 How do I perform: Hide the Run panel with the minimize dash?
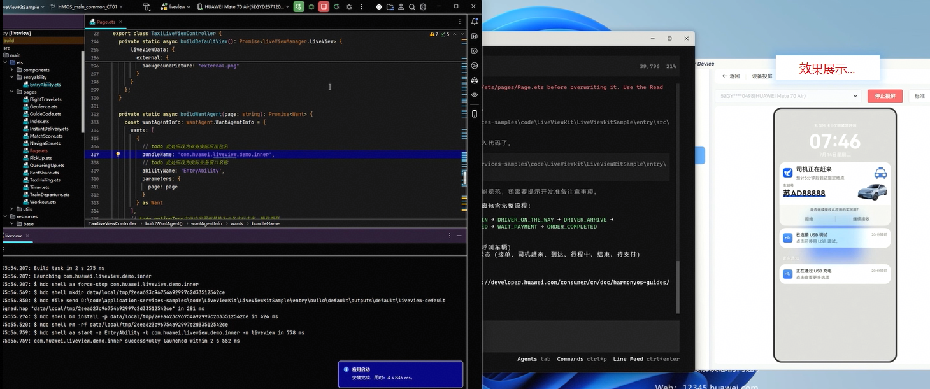coord(459,236)
